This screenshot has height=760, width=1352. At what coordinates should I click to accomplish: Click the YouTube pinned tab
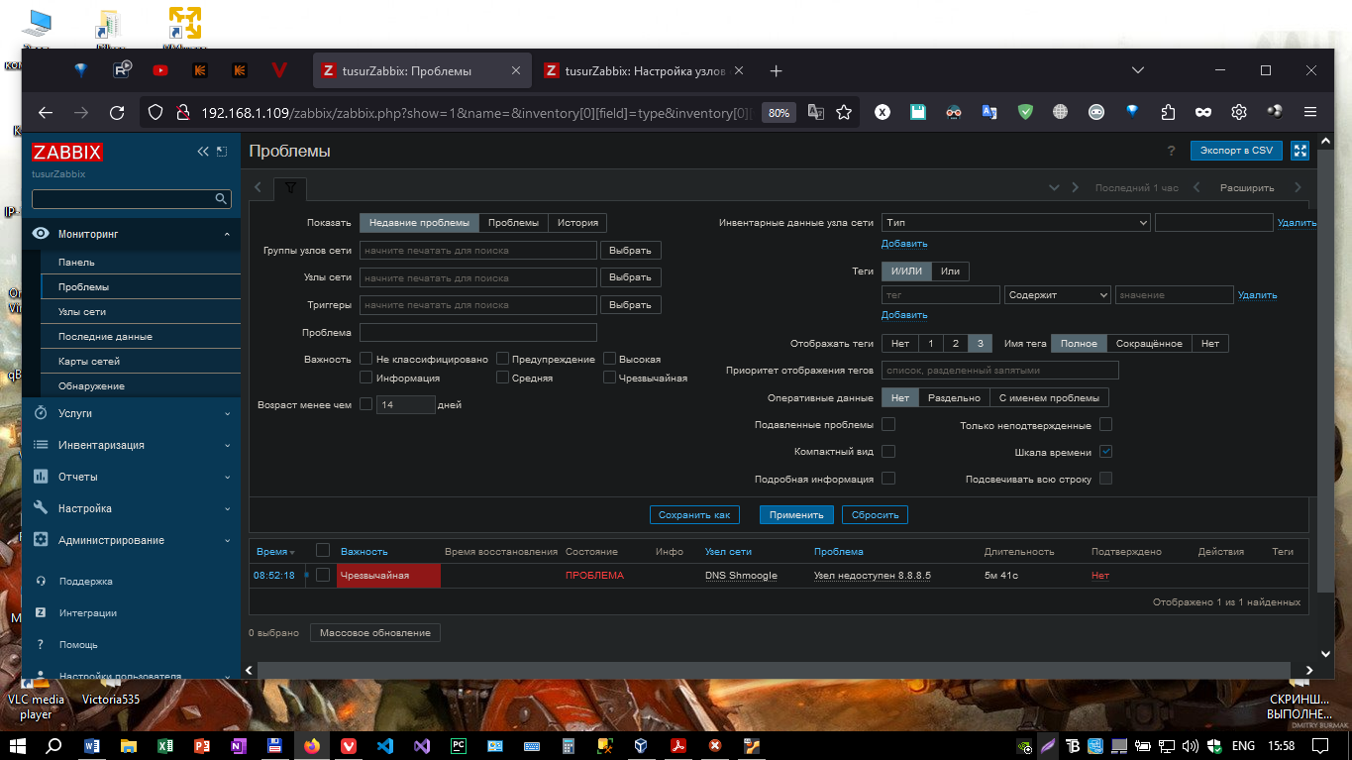point(160,71)
